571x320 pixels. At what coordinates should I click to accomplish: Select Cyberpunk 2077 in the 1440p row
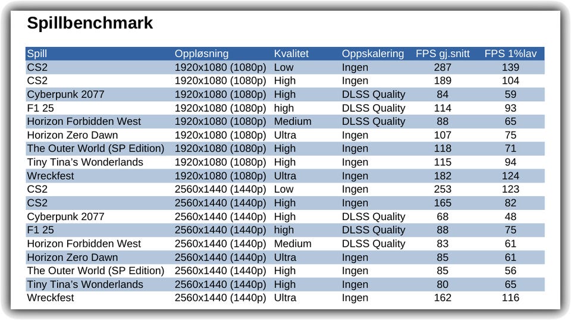(x=65, y=217)
